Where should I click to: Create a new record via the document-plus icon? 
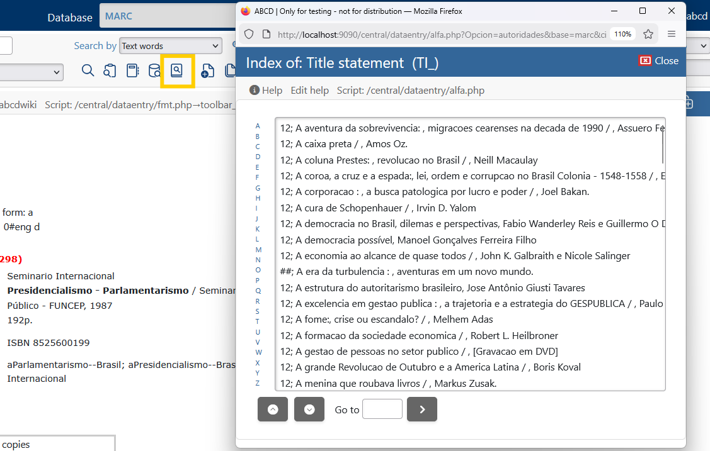click(x=207, y=71)
